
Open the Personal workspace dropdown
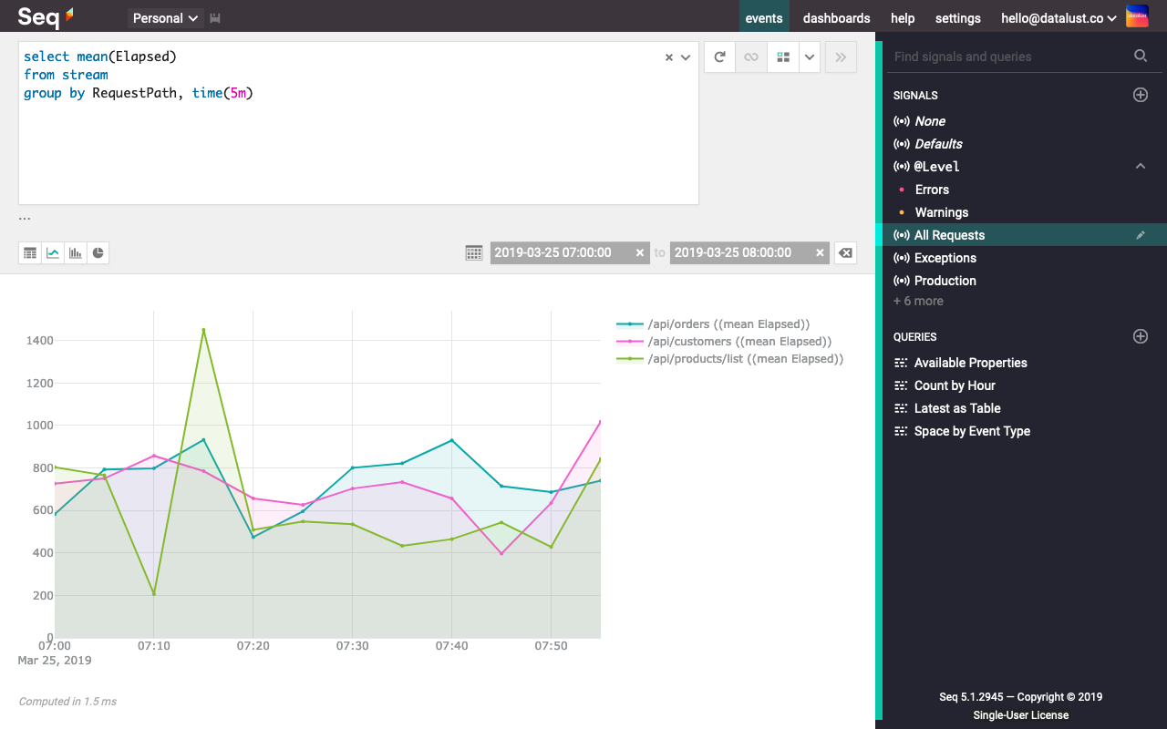166,18
